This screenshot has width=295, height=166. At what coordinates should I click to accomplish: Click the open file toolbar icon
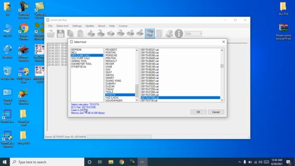pos(51,34)
